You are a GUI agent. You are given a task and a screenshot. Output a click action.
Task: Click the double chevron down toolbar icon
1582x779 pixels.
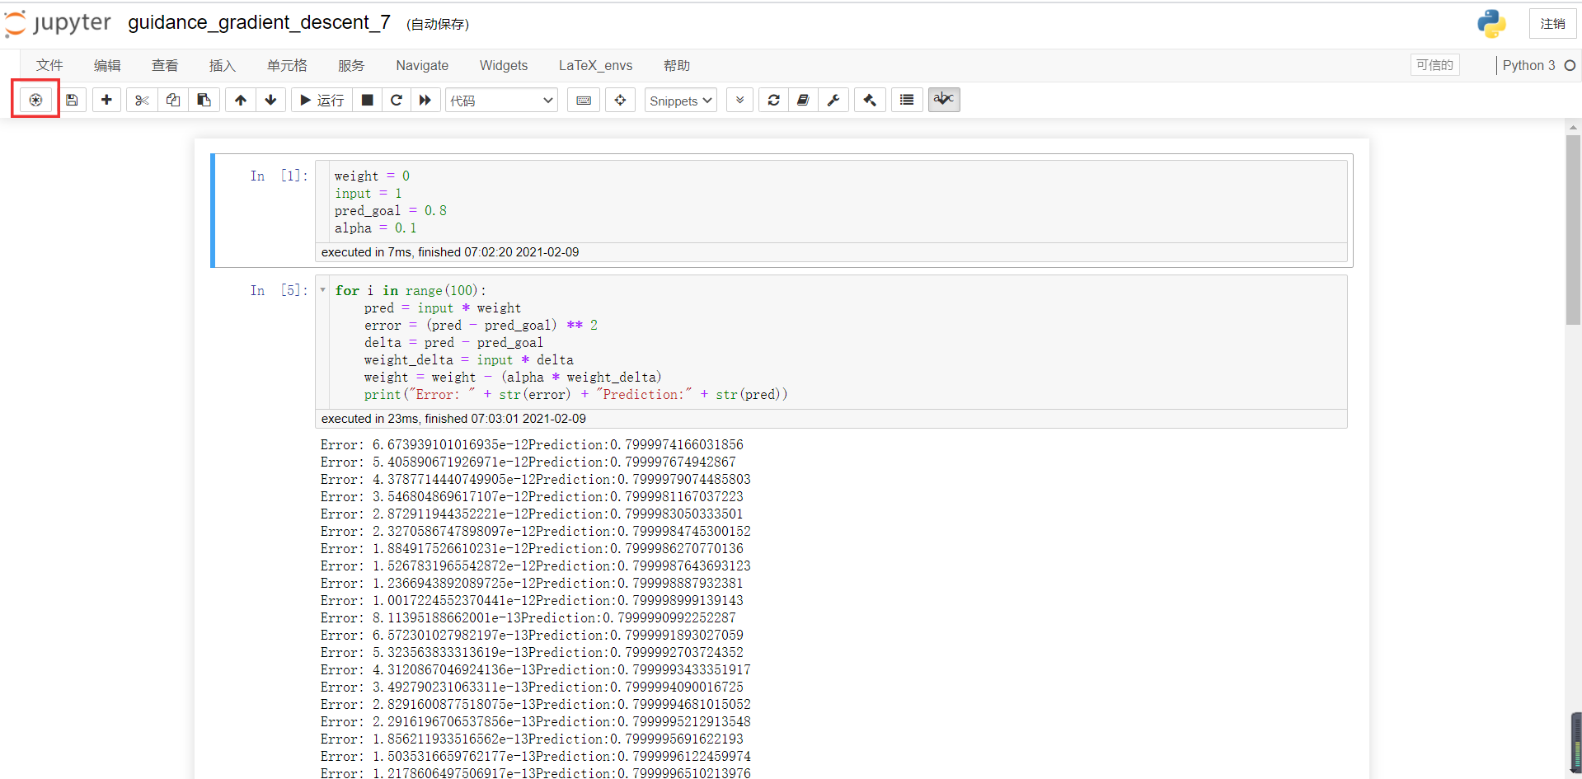pyautogui.click(x=739, y=100)
